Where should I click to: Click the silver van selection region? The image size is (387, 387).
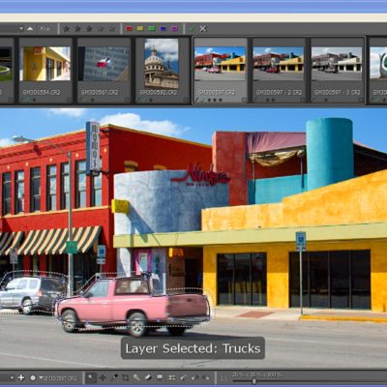point(31,293)
